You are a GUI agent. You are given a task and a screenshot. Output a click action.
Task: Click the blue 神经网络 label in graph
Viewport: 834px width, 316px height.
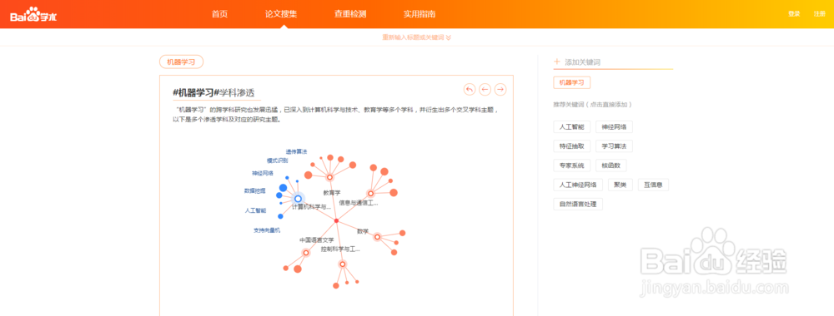pyautogui.click(x=263, y=173)
